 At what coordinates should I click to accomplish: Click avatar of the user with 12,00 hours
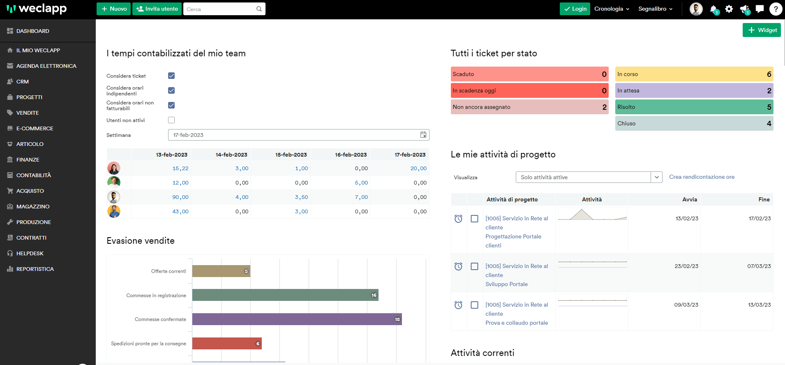[x=114, y=182]
